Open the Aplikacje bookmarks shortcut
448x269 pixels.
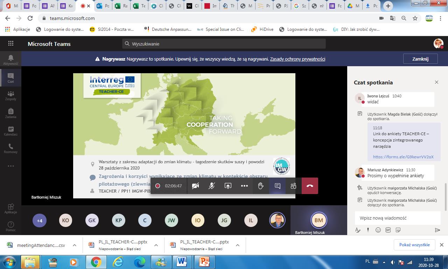17,29
